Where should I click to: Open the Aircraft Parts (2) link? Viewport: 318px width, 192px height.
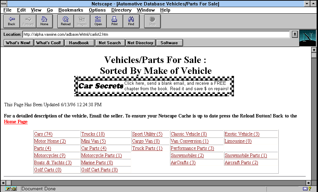(241, 162)
